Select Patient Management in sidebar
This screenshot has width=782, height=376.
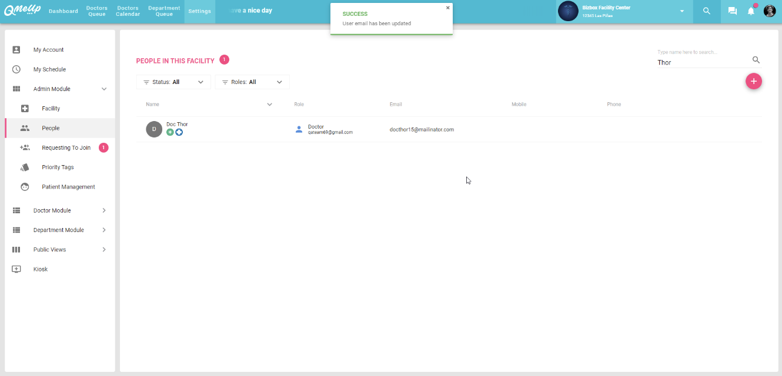pos(68,187)
